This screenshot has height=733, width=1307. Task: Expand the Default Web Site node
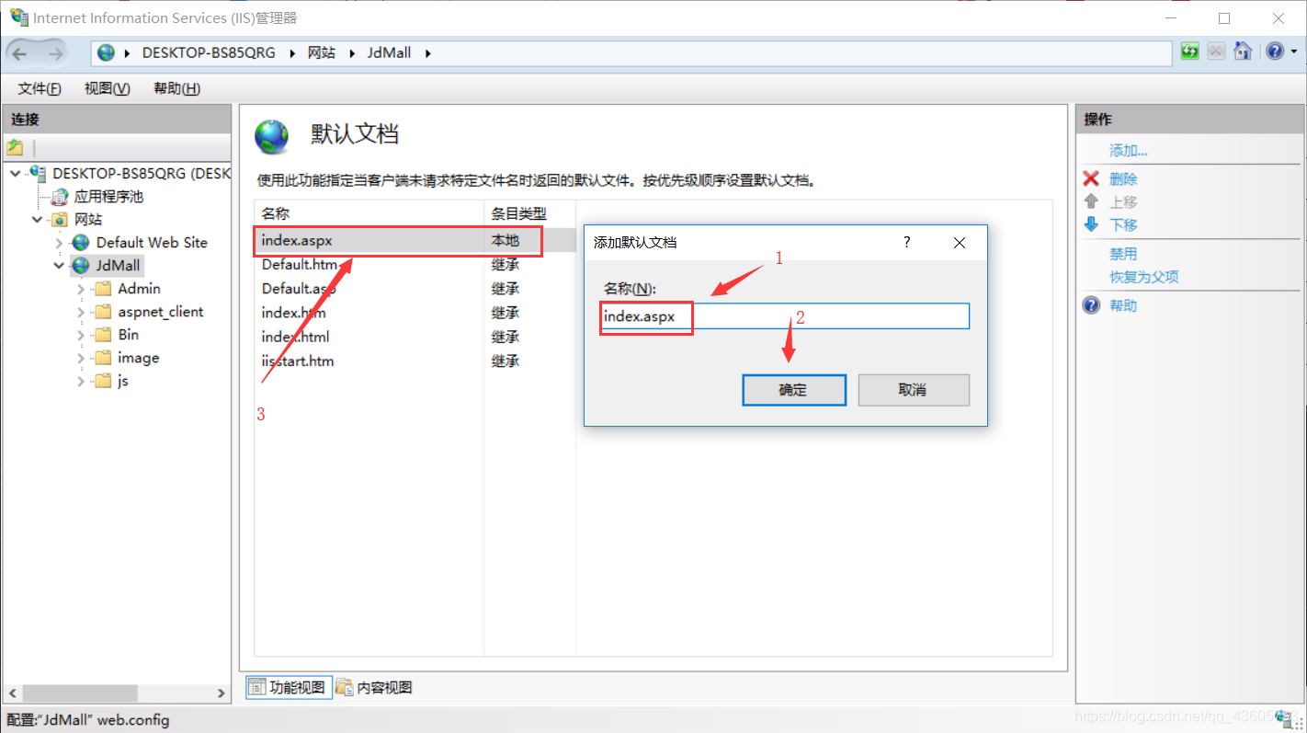click(60, 243)
